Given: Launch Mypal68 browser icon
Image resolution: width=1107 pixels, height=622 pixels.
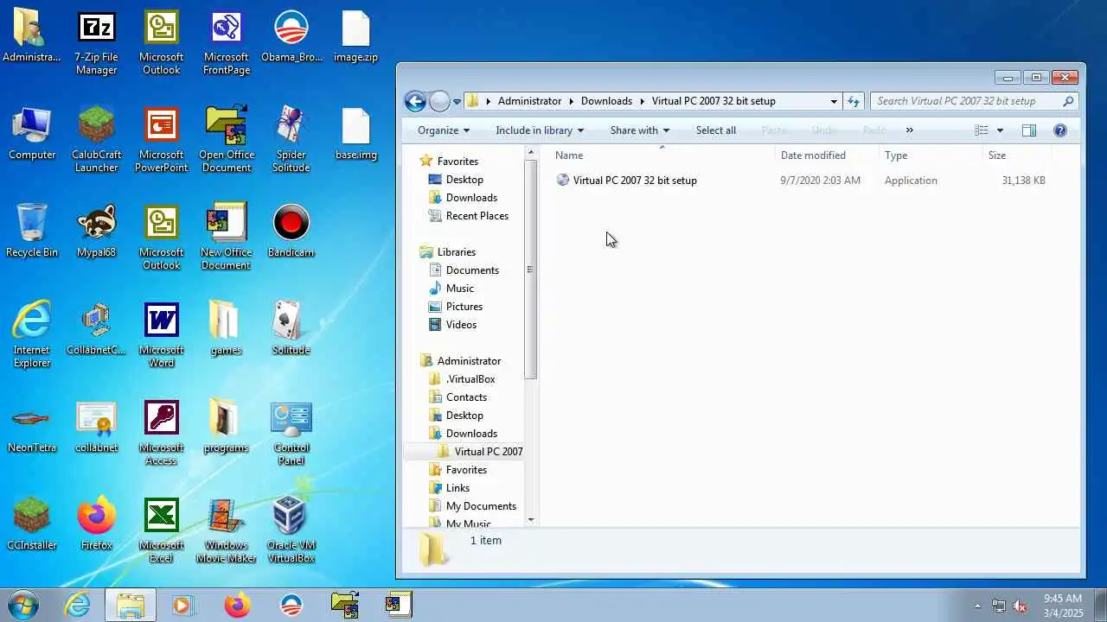Looking at the screenshot, I should [x=96, y=232].
